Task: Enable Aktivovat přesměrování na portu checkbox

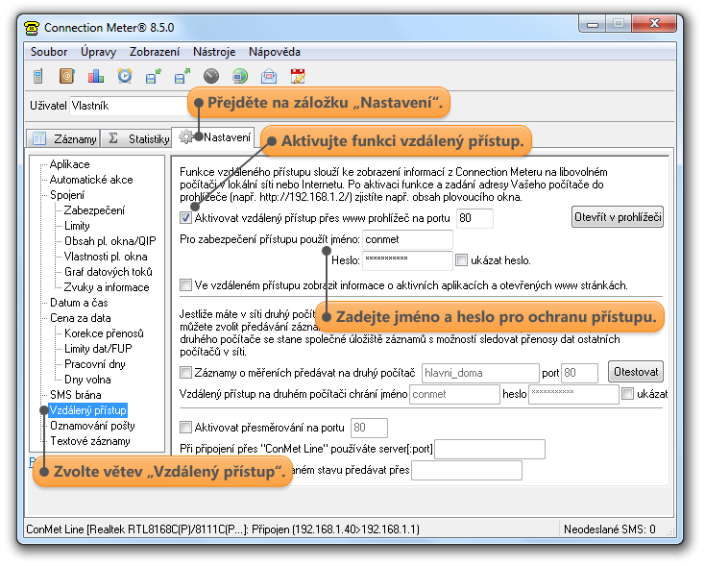Action: pos(185,427)
